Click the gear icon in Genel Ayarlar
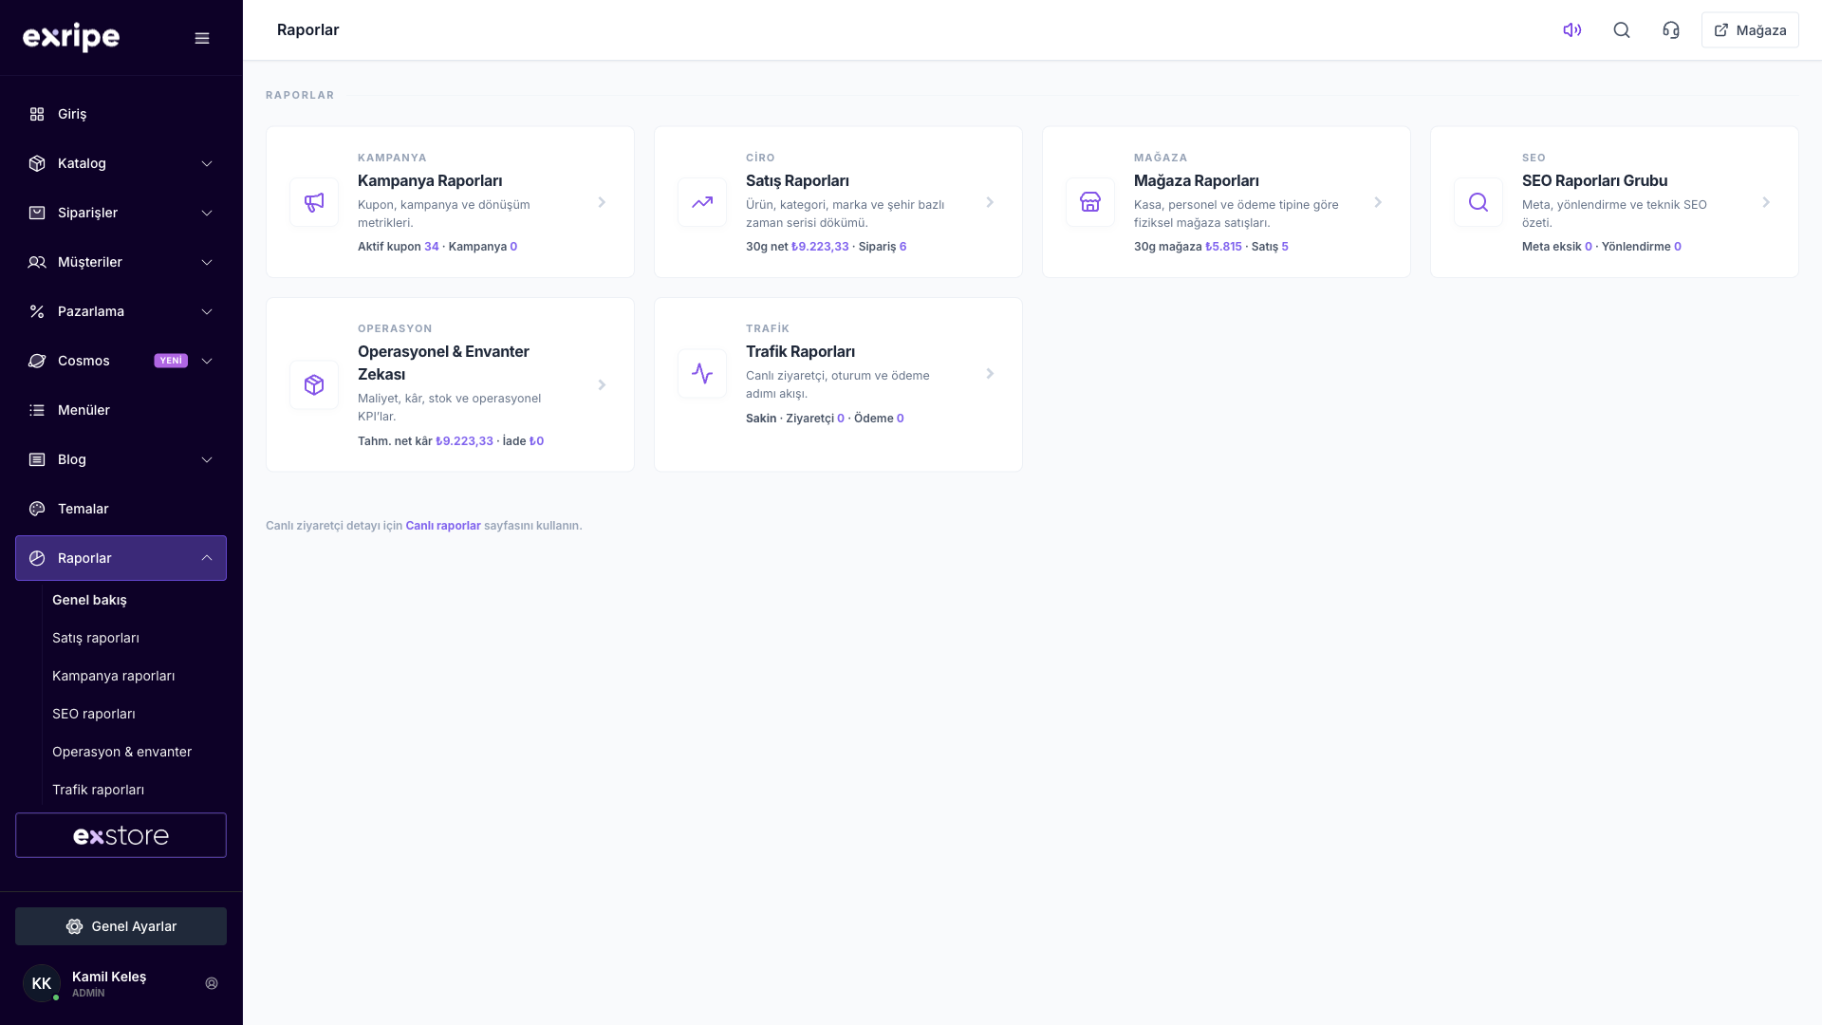 tap(74, 926)
